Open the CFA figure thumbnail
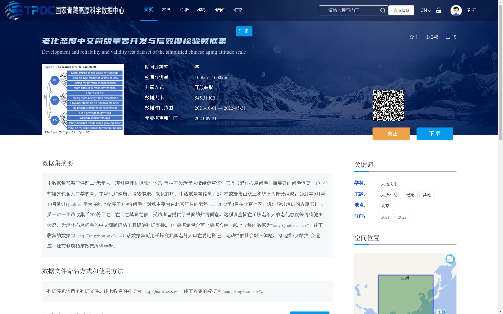Viewport: 503px width, 314px height. [83, 99]
